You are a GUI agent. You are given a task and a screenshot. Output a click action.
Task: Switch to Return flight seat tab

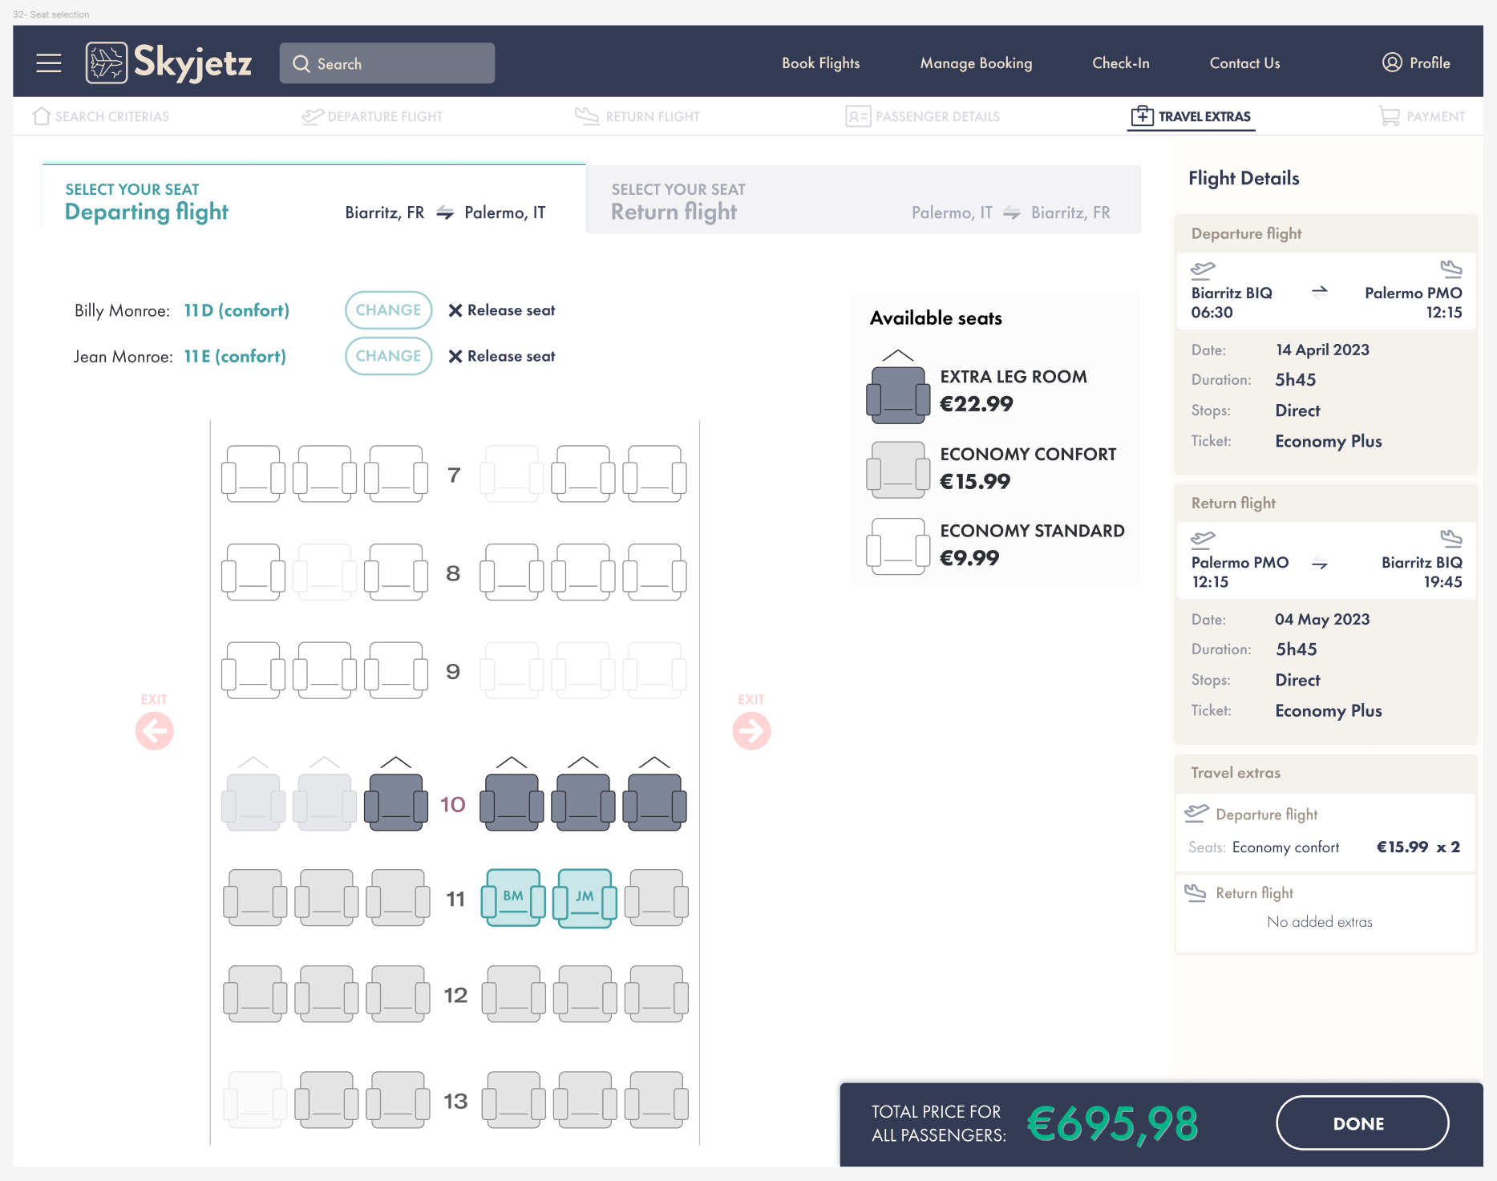pyautogui.click(x=864, y=200)
